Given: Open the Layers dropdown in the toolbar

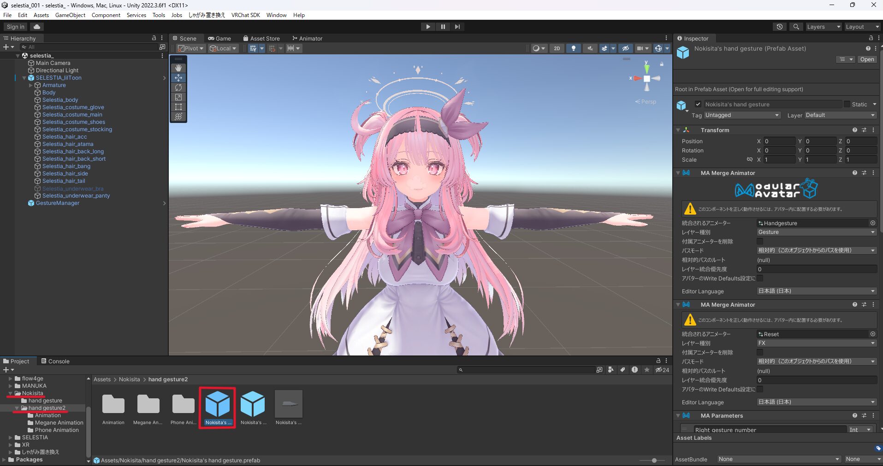Looking at the screenshot, I should (823, 26).
